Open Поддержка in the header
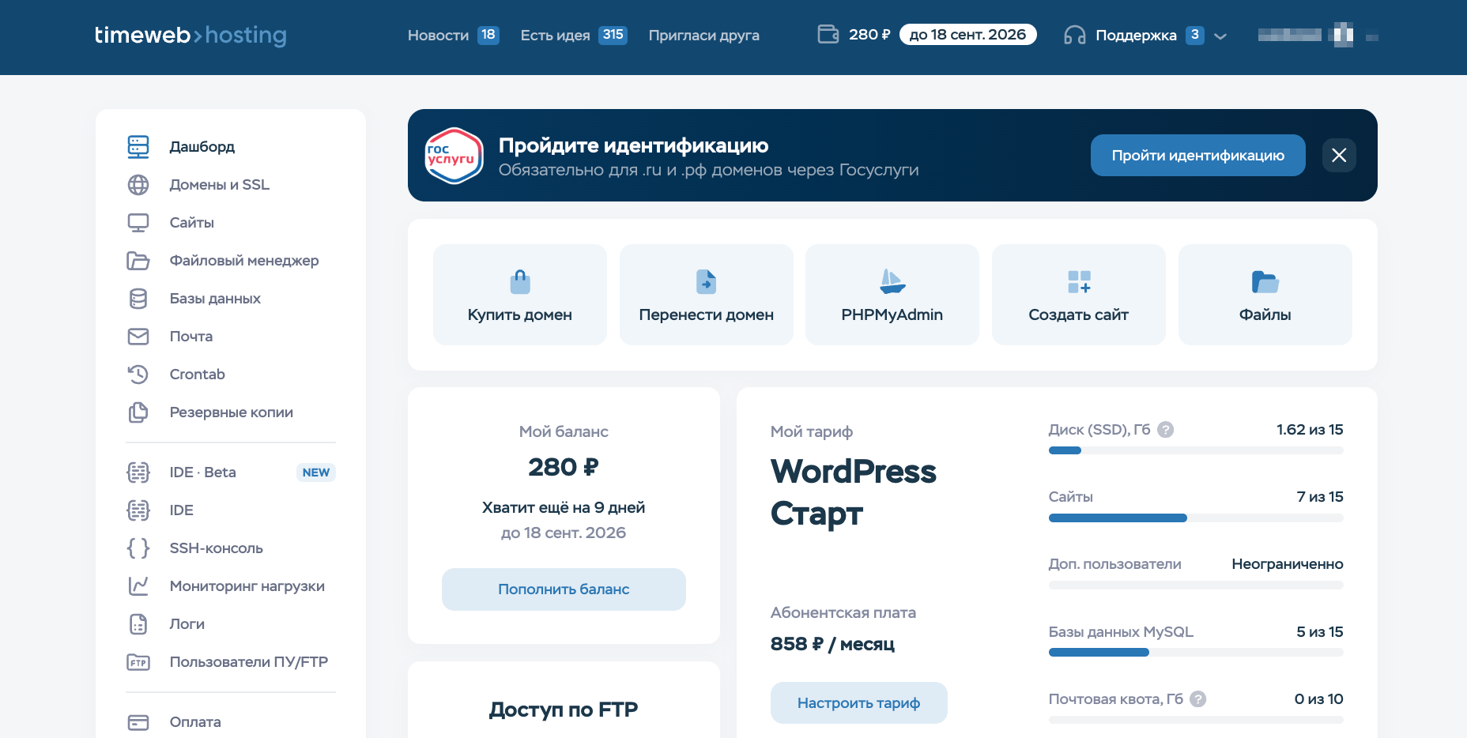1467x738 pixels. [1136, 35]
